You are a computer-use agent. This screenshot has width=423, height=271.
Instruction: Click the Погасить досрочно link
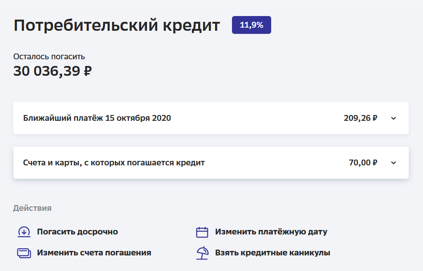click(77, 232)
